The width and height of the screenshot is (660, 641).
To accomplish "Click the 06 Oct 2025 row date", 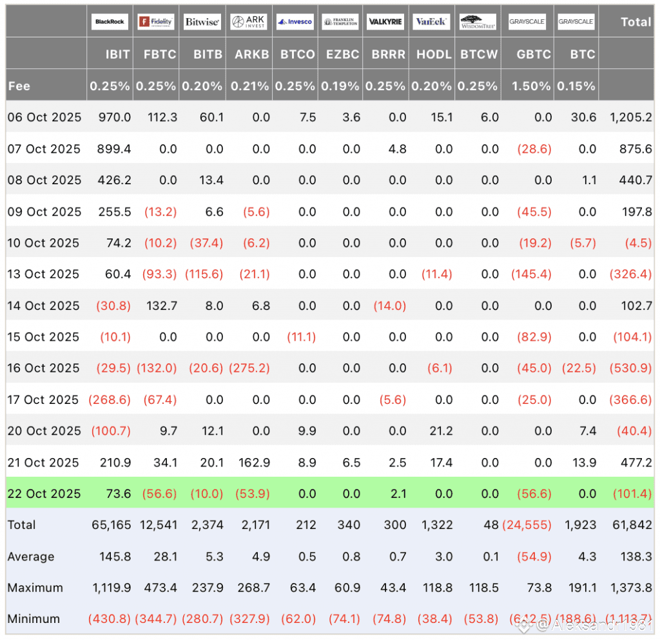I will [x=44, y=117].
